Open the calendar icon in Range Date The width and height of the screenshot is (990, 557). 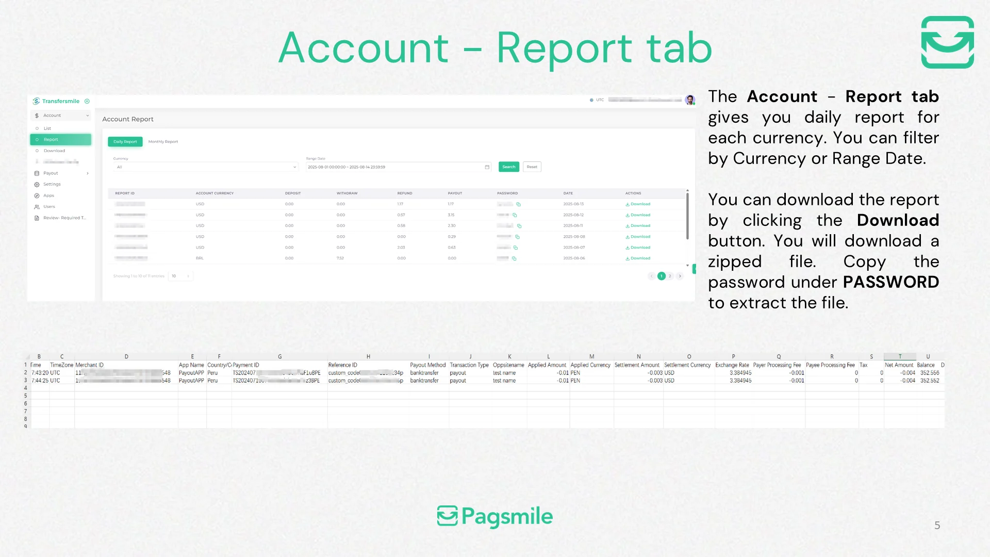487,167
